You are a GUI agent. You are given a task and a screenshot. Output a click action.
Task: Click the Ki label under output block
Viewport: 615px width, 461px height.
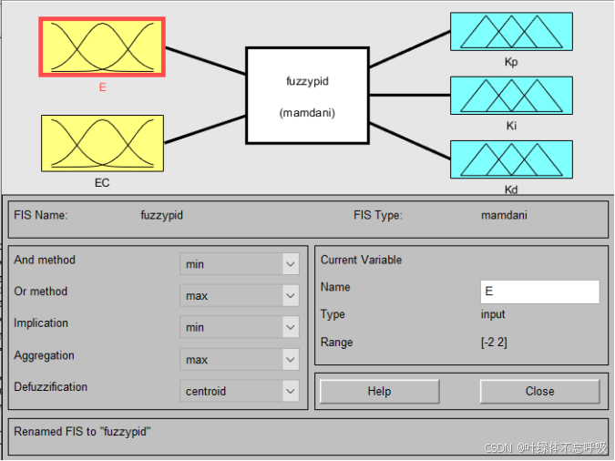click(510, 127)
